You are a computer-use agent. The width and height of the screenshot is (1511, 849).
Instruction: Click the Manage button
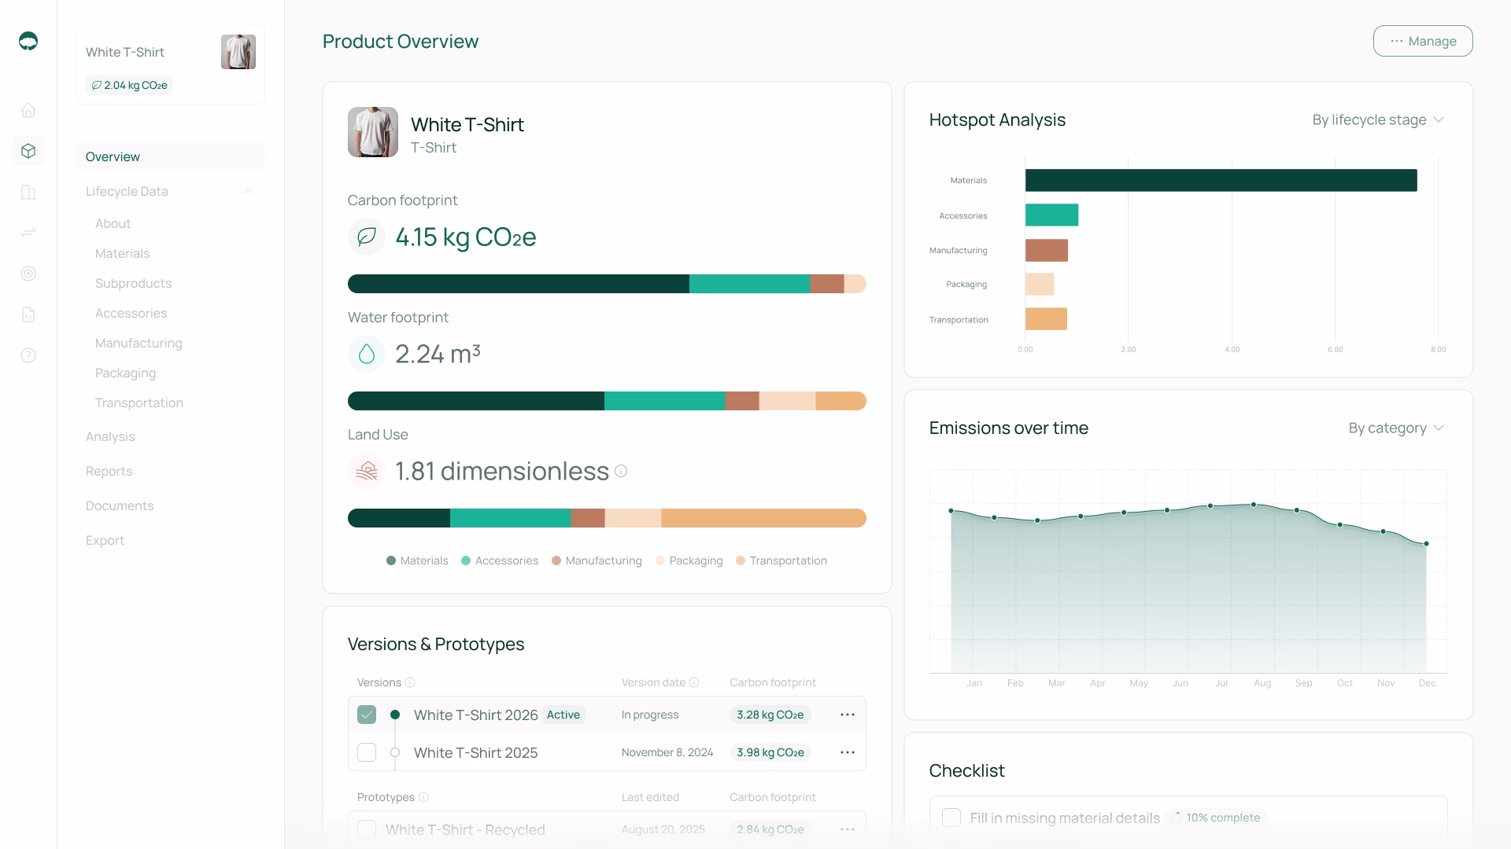tap(1423, 40)
